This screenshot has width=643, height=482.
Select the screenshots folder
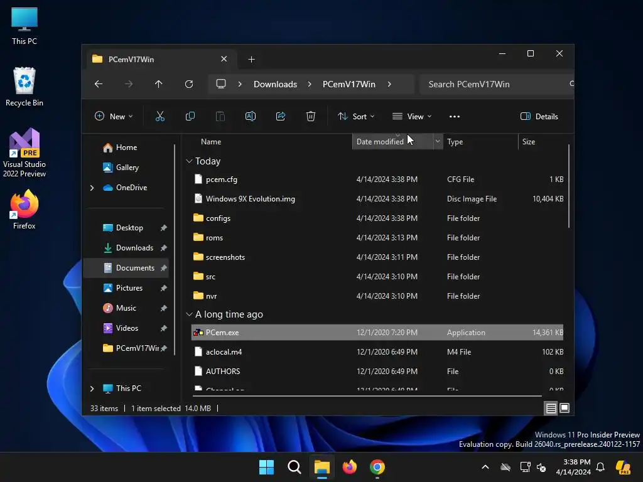(225, 257)
